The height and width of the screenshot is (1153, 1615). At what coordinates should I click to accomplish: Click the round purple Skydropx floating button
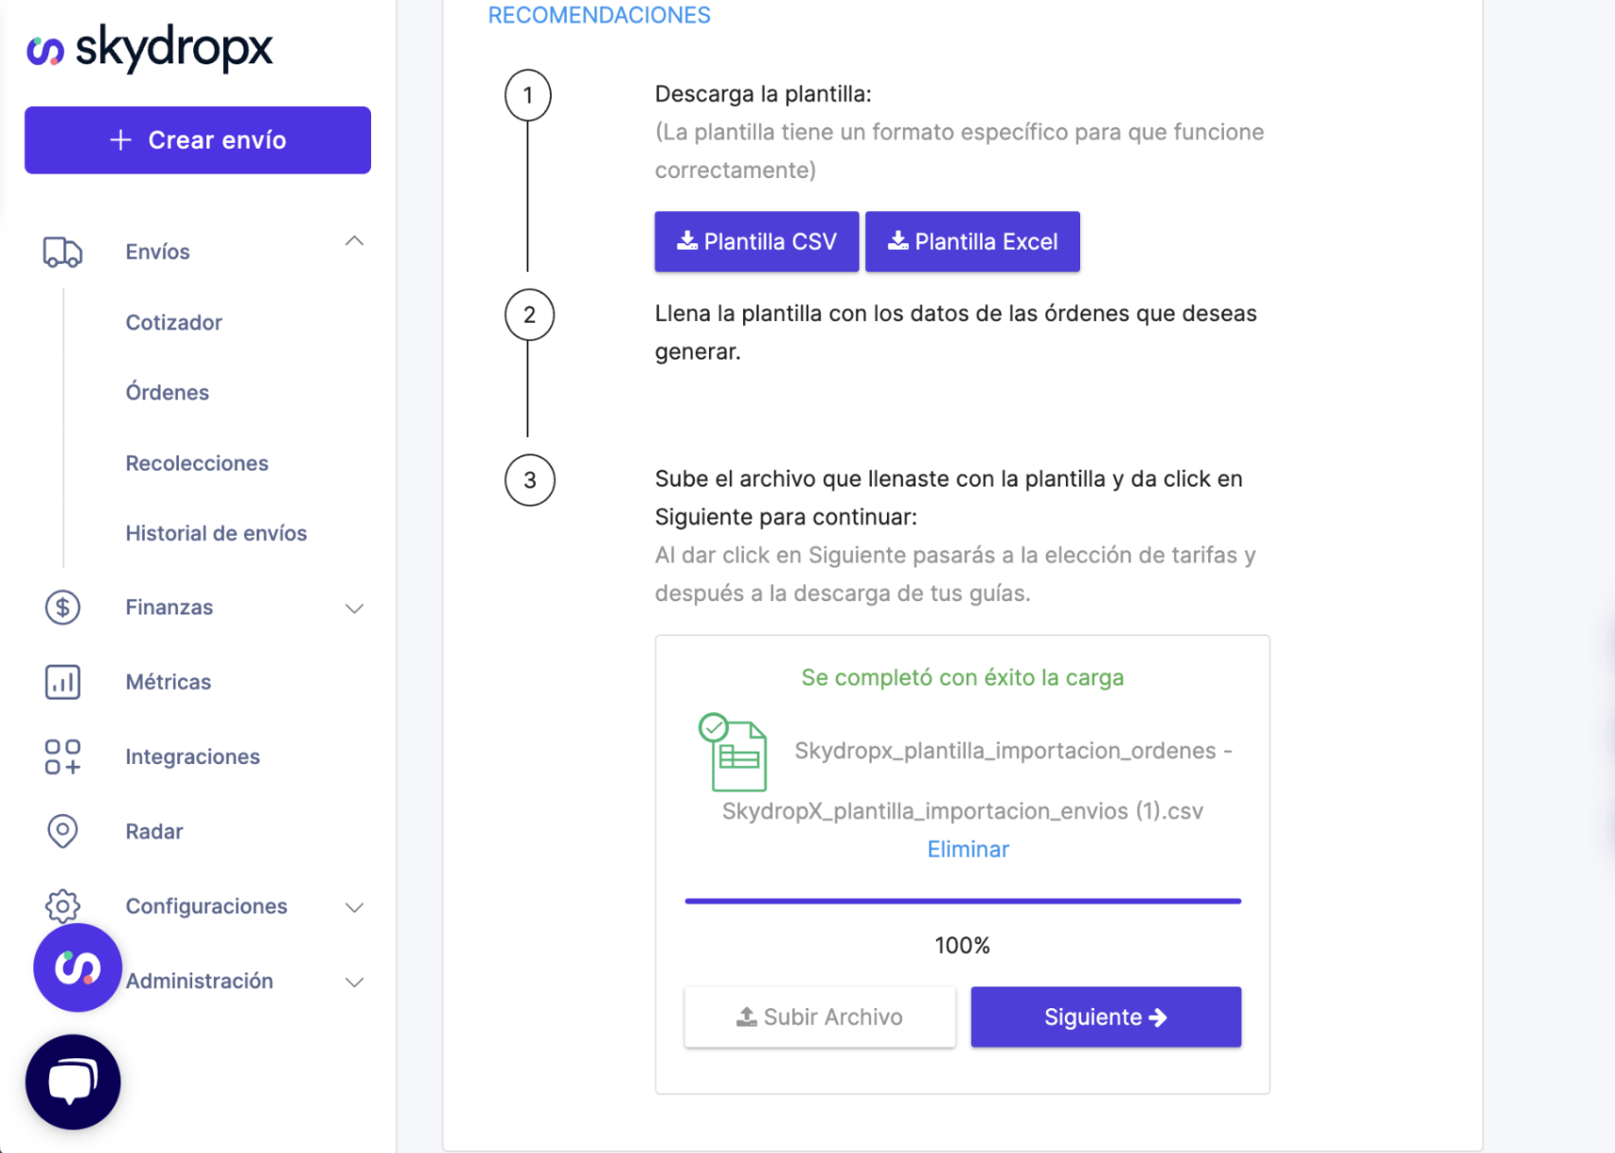point(78,967)
